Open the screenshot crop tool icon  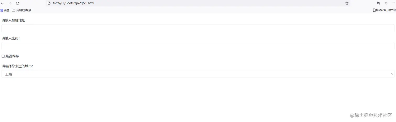tap(378, 3)
